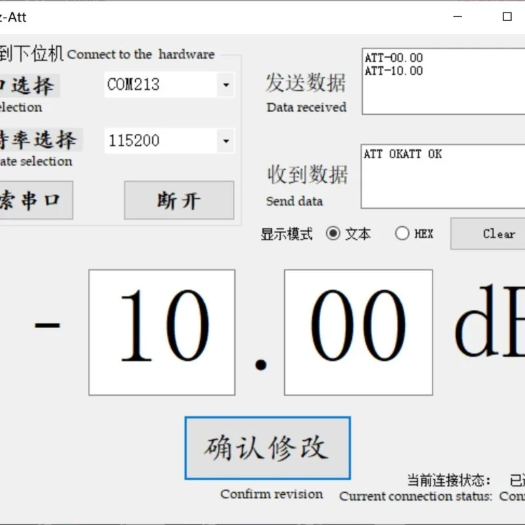Click the 'Current connection status:' label
525x525 pixels.
tap(415, 496)
